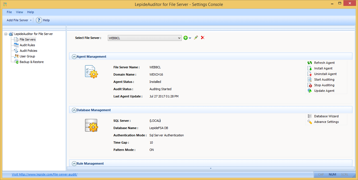The width and height of the screenshot is (358, 180).
Task: Open the File menu
Action: tap(9, 12)
